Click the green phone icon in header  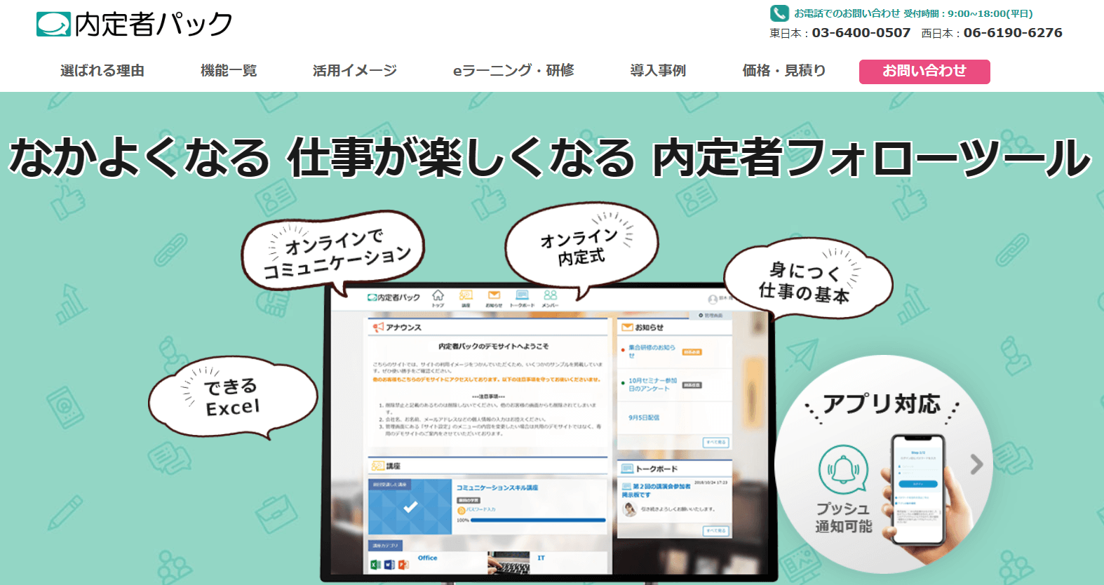[779, 13]
